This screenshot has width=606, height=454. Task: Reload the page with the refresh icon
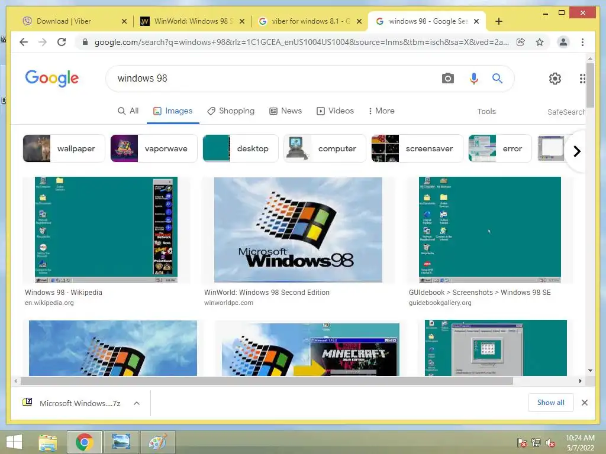pos(62,42)
